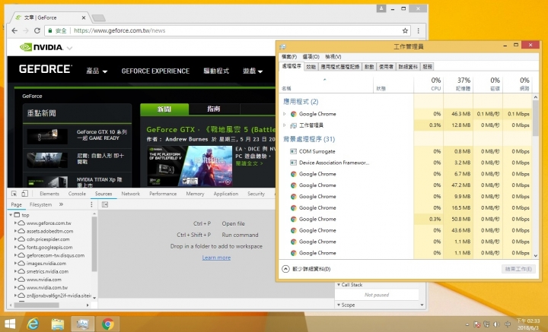548x332 pixels.
Task: Expand the 工作管理員 app row
Action: click(x=285, y=125)
